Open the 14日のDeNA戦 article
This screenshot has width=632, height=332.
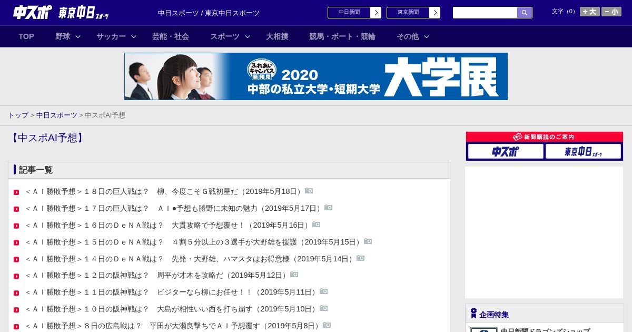click(191, 259)
